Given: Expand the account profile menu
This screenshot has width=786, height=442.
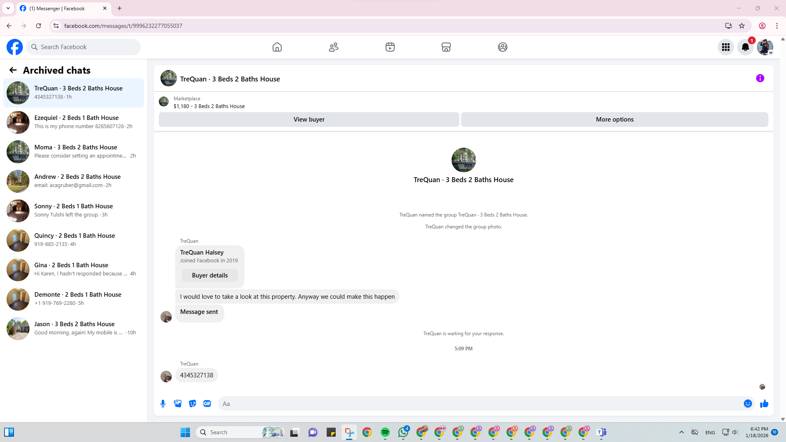Looking at the screenshot, I should (x=765, y=47).
